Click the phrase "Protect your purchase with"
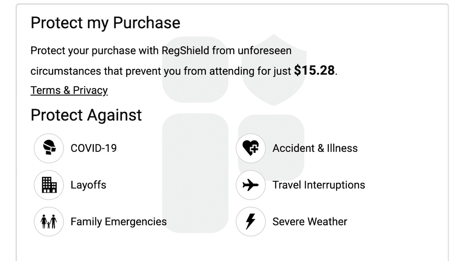The height and width of the screenshot is (261, 466). (x=95, y=50)
